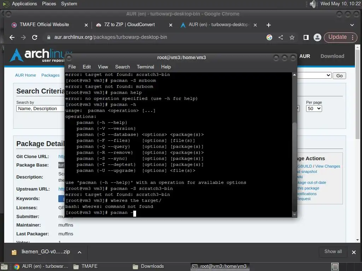The height and width of the screenshot is (271, 362).
Task: Click workspace switcher in bottom panel
Action: pyautogui.click(x=335, y=267)
